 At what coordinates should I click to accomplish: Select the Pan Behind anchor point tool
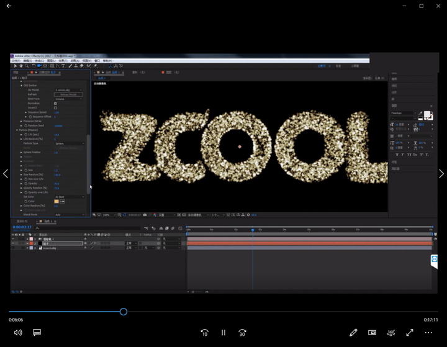(45, 66)
